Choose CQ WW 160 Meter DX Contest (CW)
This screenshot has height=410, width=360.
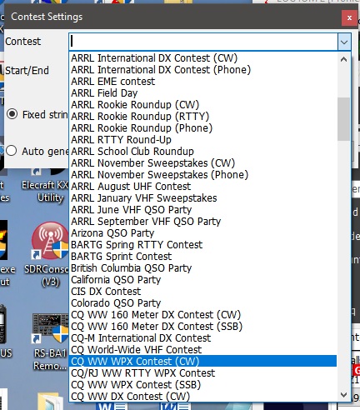click(202, 315)
